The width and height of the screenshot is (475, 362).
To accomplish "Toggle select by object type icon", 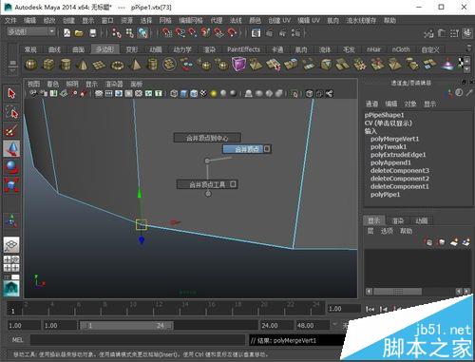I will pyautogui.click(x=129, y=32).
